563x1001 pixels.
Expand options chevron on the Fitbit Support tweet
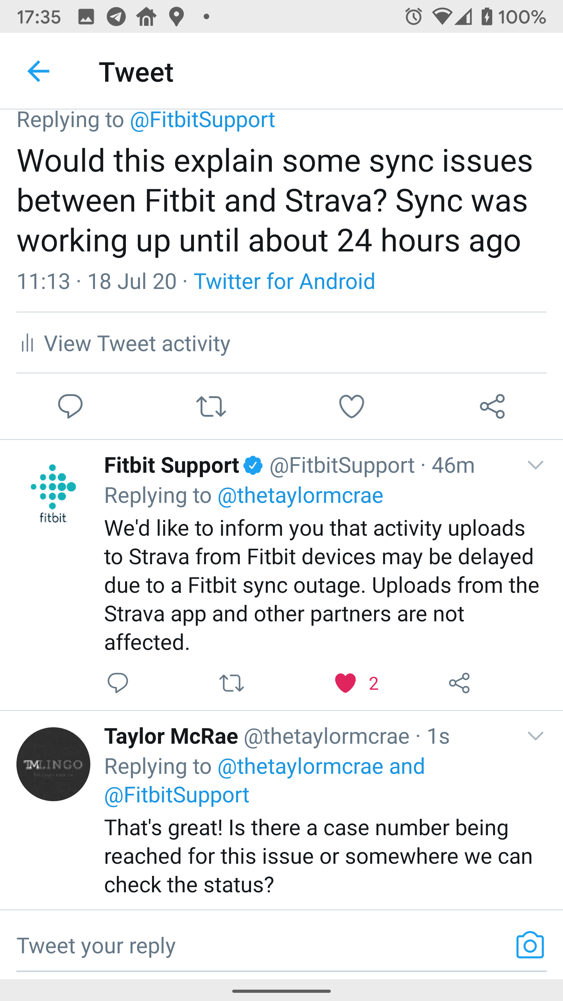[x=535, y=465]
